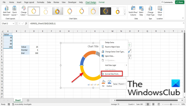Switch to the Insert tab

click(x=19, y=2)
